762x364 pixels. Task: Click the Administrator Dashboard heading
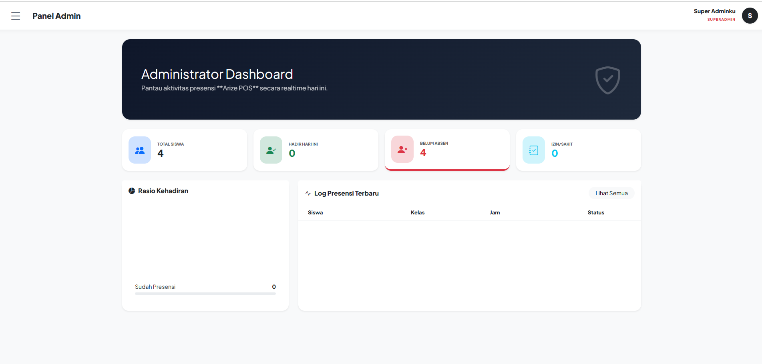point(217,74)
